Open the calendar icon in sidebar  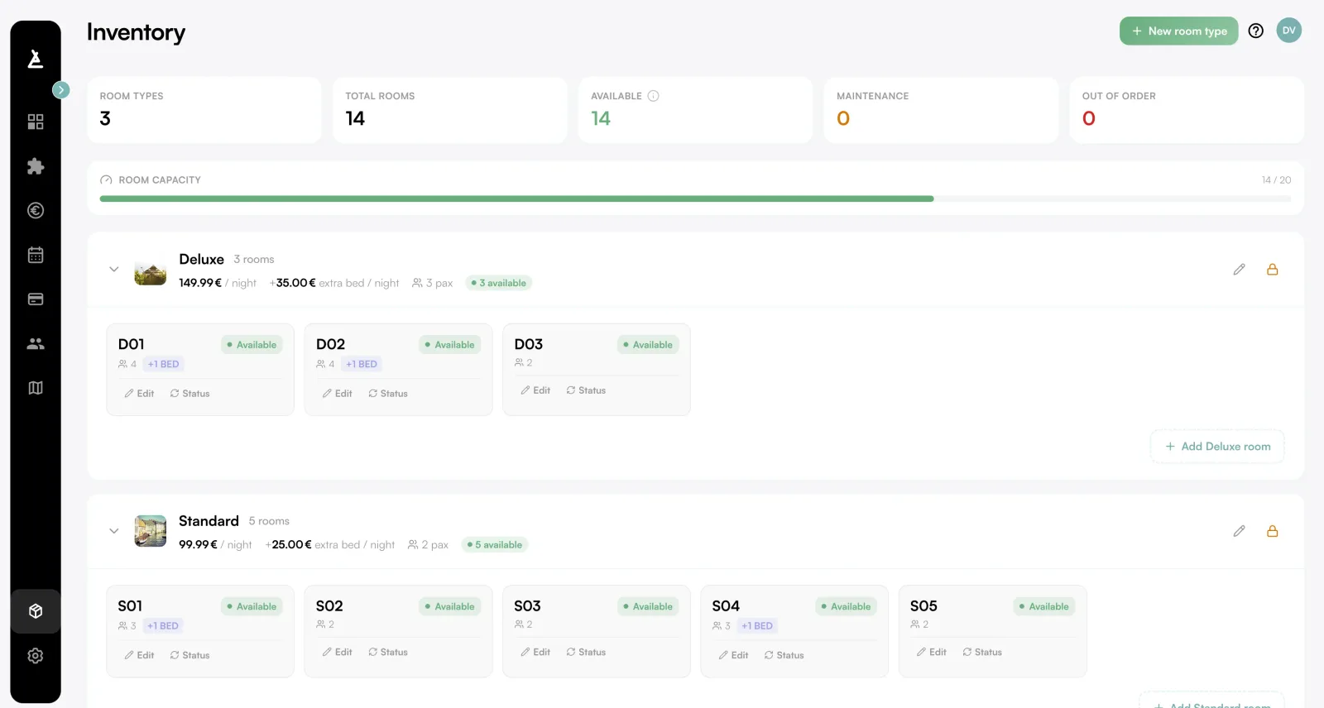click(36, 255)
